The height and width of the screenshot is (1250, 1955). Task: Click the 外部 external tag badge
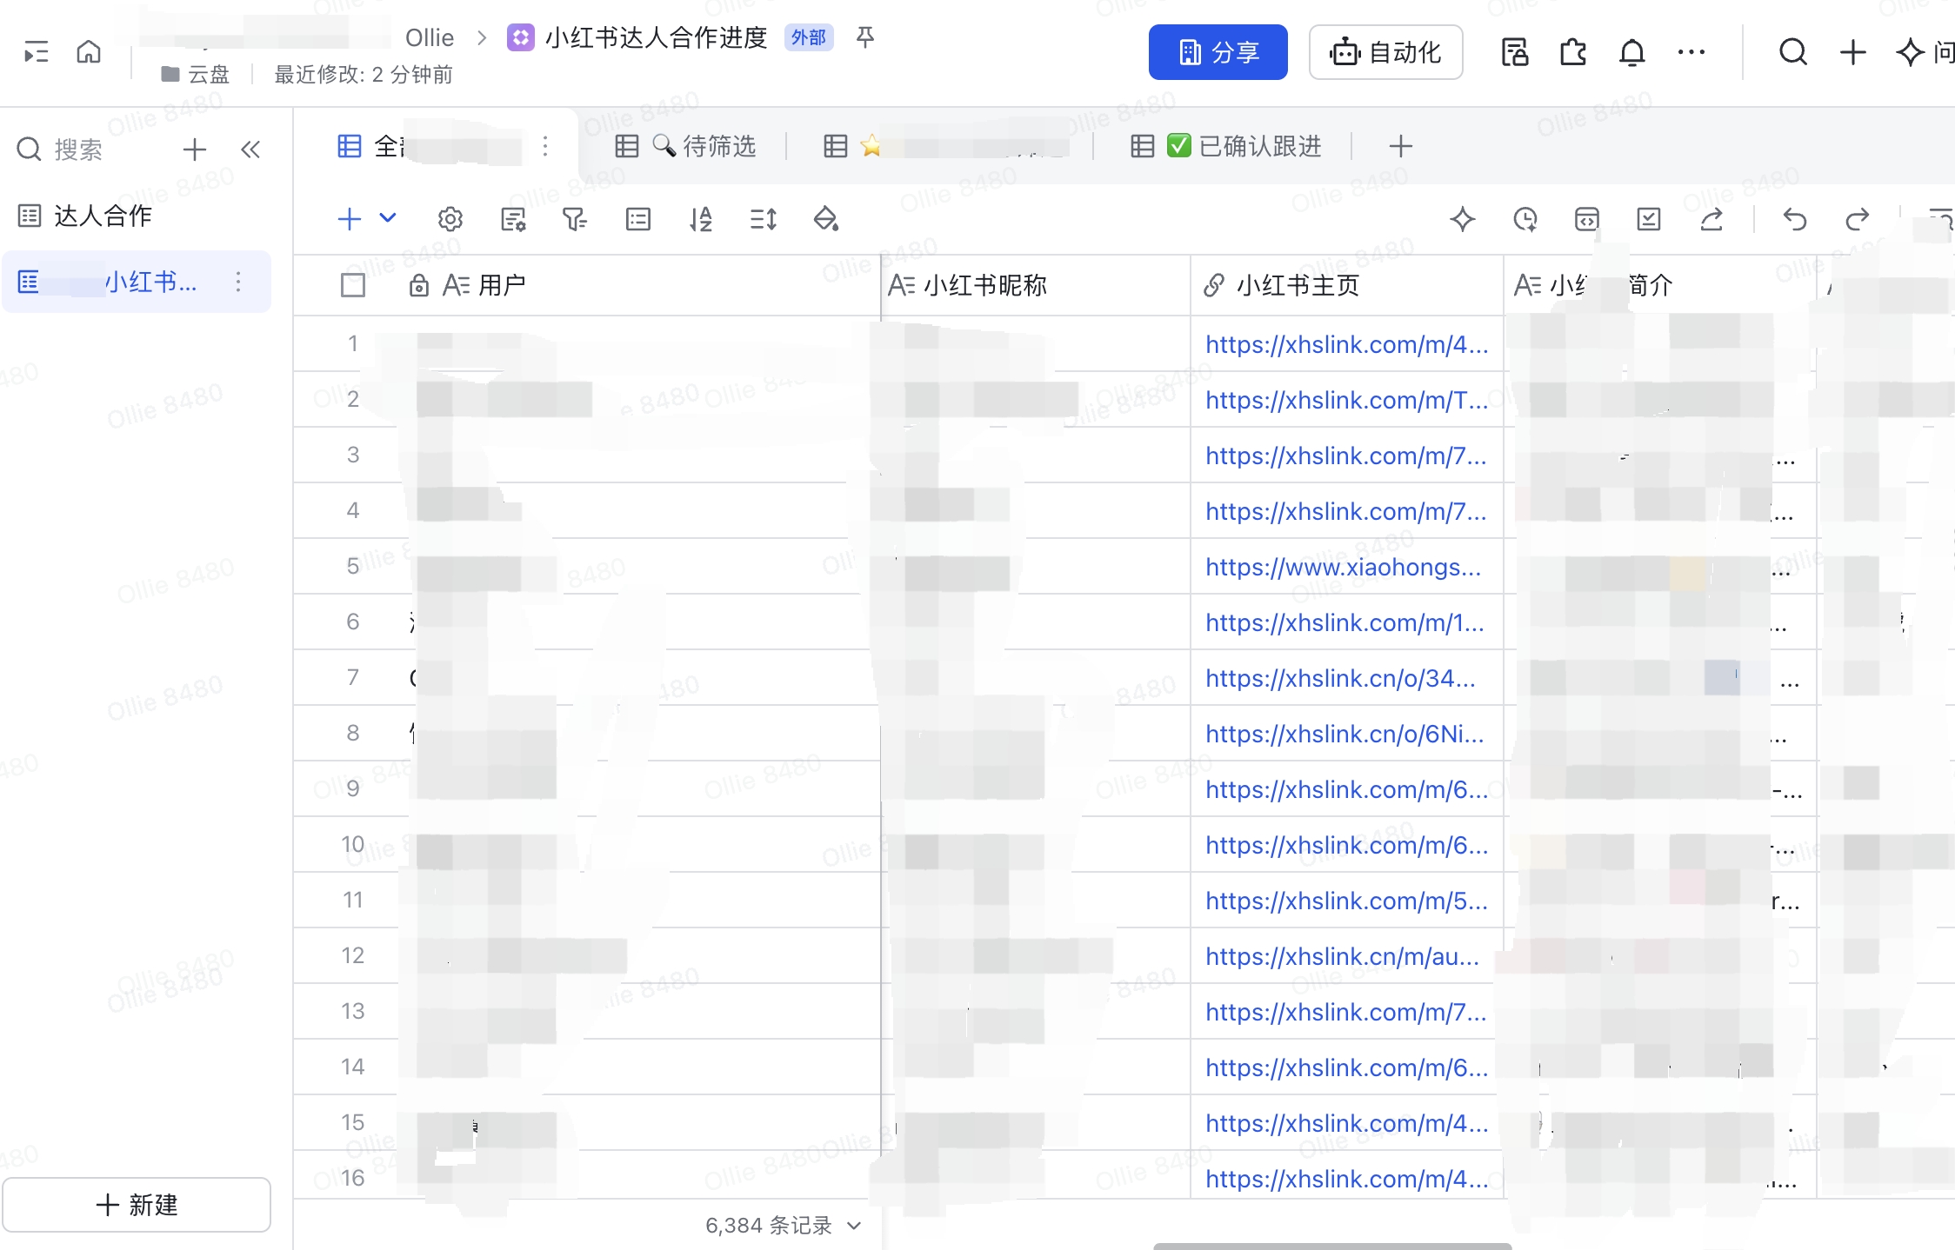(809, 37)
